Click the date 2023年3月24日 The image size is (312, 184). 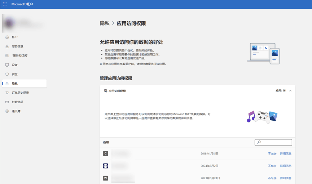pyautogui.click(x=210, y=178)
